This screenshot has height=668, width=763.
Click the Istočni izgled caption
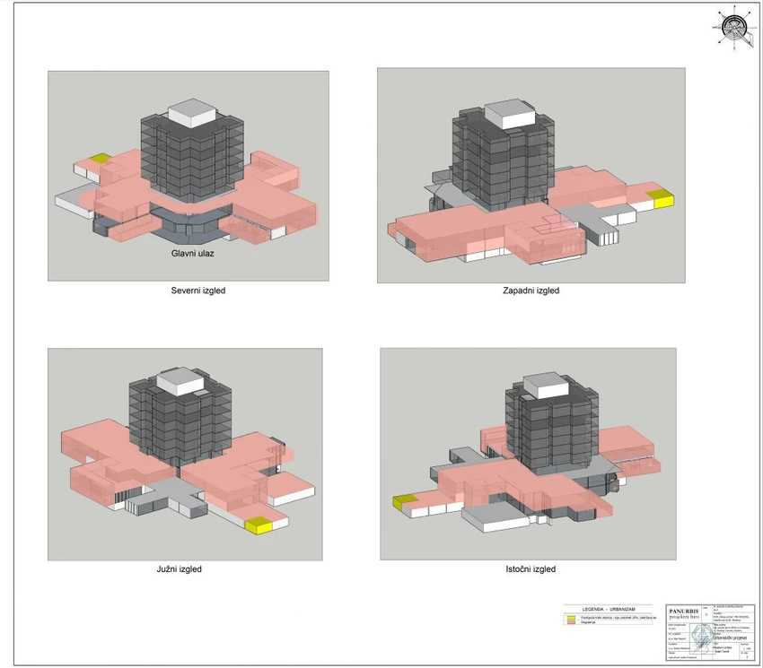point(531,568)
